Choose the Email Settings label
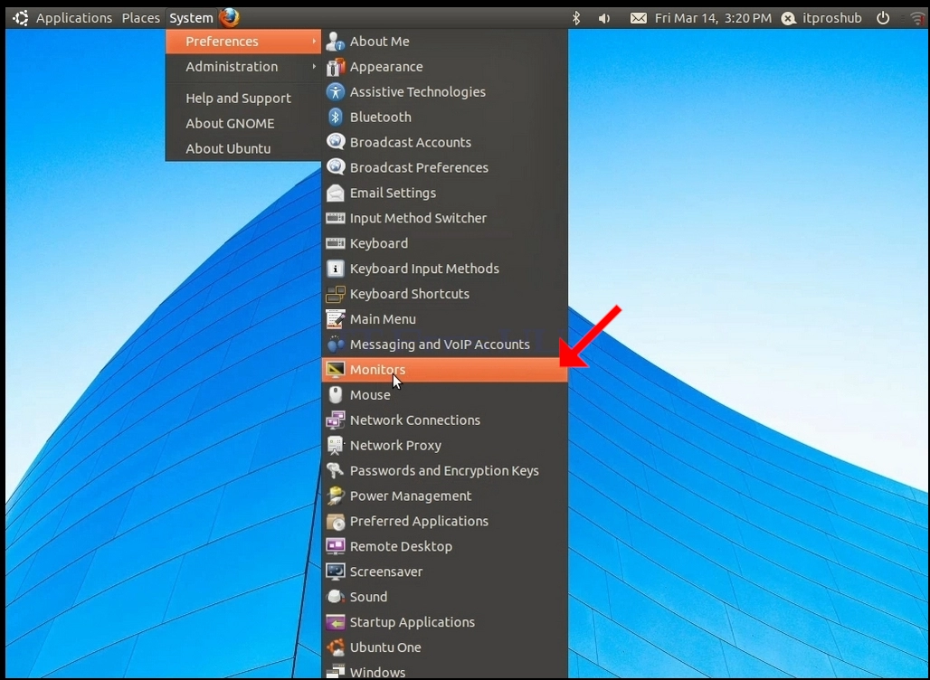This screenshot has width=930, height=680. point(393,194)
